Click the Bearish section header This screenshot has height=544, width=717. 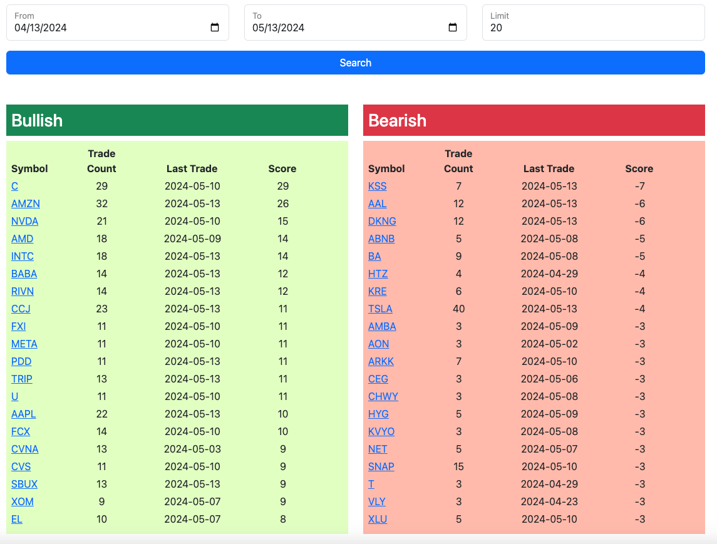pos(534,120)
